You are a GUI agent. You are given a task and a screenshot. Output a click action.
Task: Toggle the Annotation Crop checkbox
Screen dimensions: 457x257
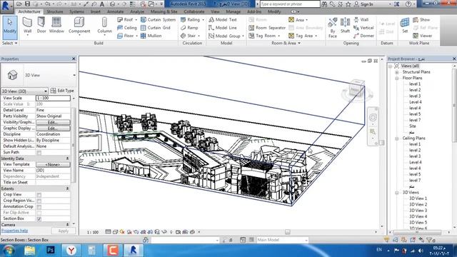pyautogui.click(x=39, y=207)
